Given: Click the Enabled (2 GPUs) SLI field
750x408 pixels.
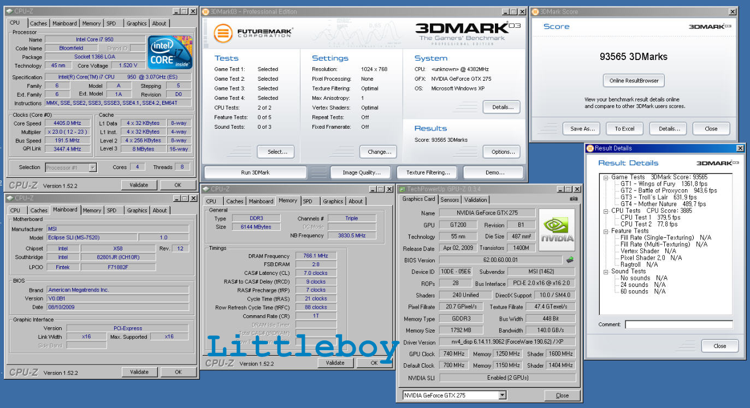Looking at the screenshot, I should pyautogui.click(x=507, y=377).
